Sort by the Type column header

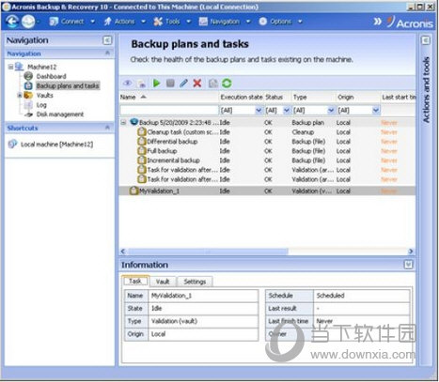pyautogui.click(x=300, y=98)
